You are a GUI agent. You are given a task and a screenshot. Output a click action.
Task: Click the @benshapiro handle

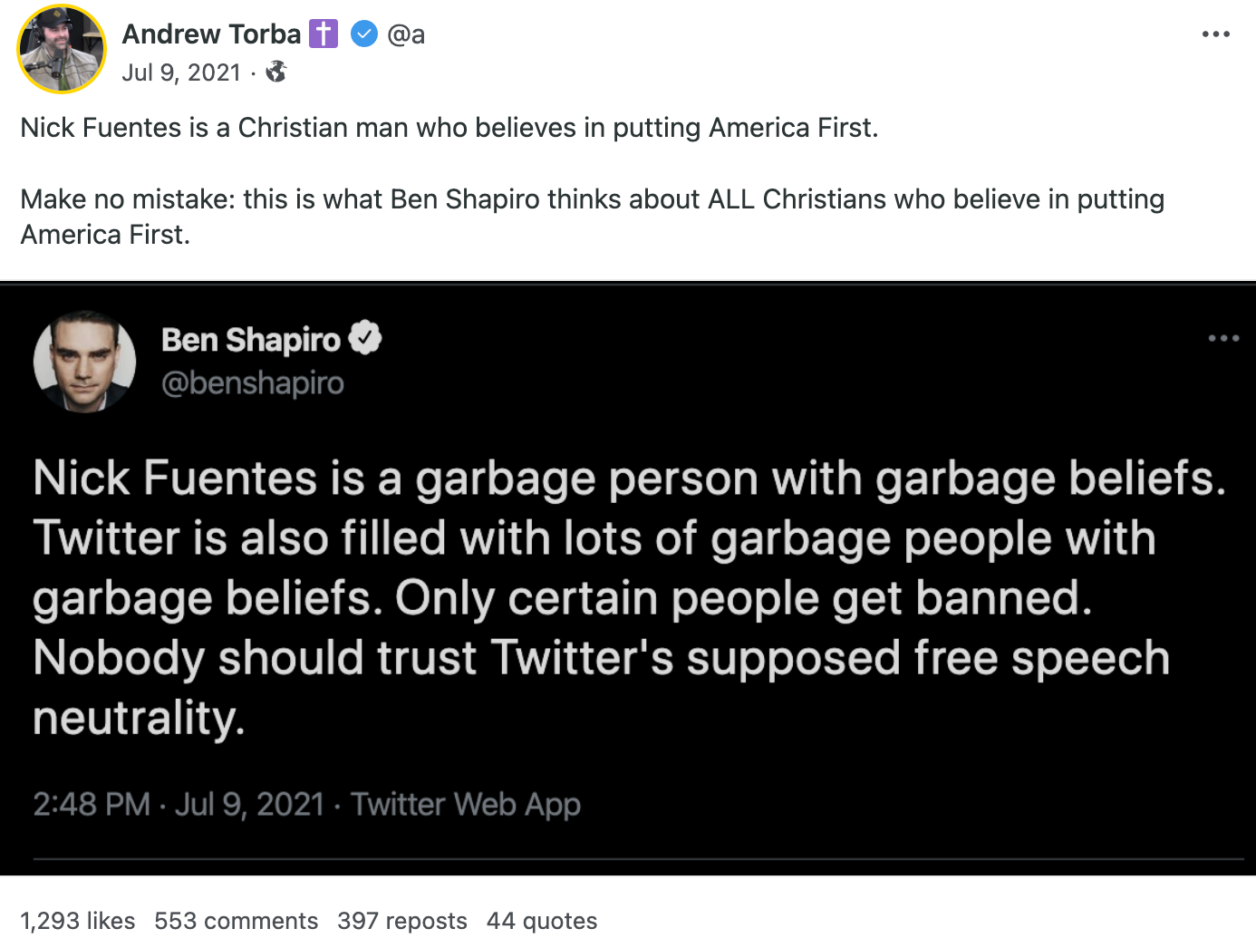253,383
